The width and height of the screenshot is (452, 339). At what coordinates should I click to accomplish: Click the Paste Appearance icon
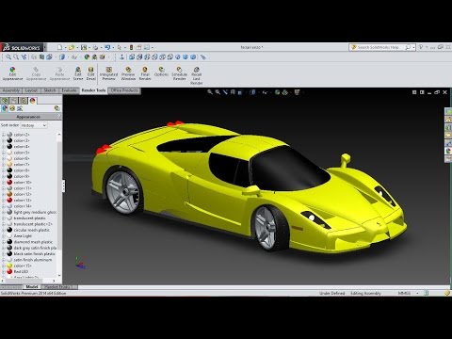pyautogui.click(x=59, y=73)
